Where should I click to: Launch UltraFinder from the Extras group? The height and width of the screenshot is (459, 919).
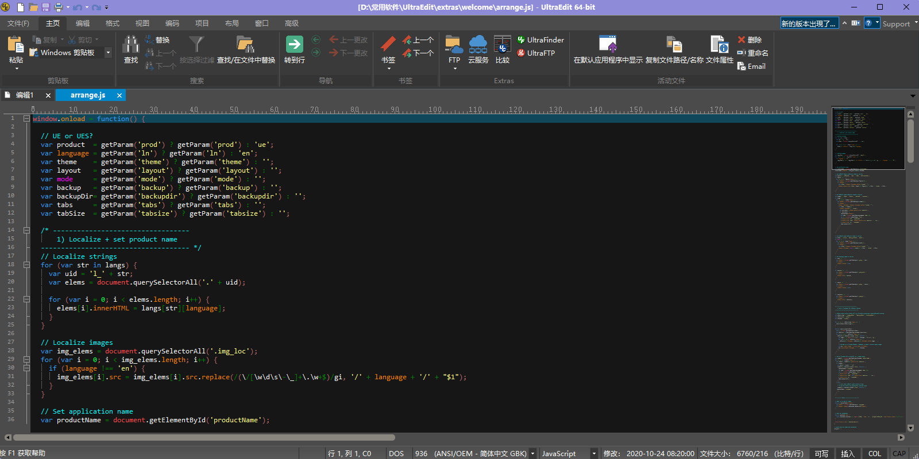pyautogui.click(x=540, y=40)
